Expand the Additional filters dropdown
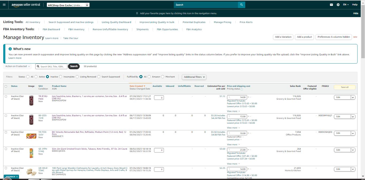 194,77
